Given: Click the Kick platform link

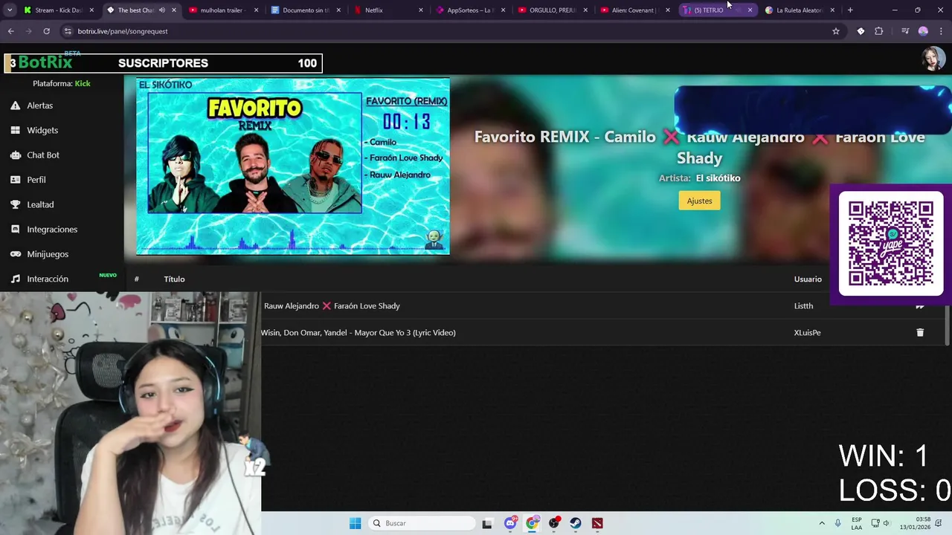Looking at the screenshot, I should (x=83, y=83).
